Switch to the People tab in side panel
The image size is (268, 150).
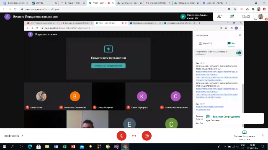(205, 43)
